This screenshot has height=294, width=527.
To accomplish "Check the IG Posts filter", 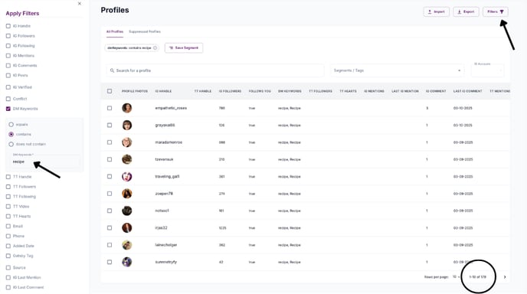I will [8, 76].
